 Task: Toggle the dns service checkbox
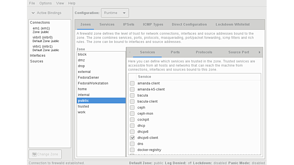132,144
